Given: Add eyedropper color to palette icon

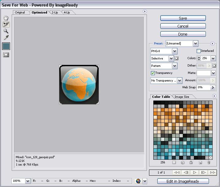Looking at the screenshot, I should [x=200, y=162].
